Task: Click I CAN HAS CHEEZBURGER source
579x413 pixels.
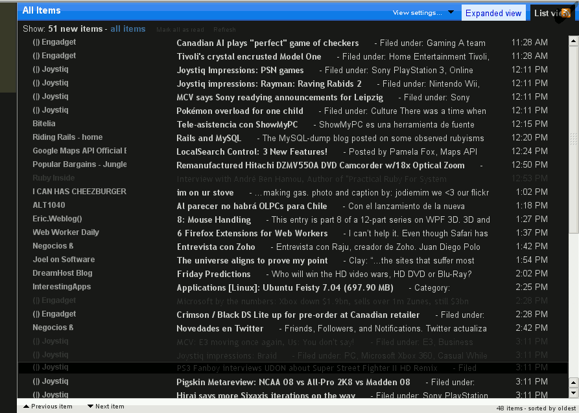Action: coord(79,192)
